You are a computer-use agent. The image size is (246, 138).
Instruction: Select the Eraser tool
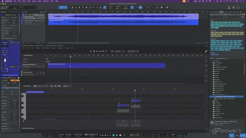point(73,7)
